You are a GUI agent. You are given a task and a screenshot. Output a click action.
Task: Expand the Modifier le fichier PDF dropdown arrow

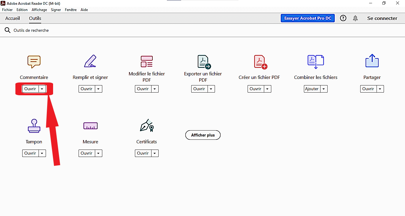[155, 89]
